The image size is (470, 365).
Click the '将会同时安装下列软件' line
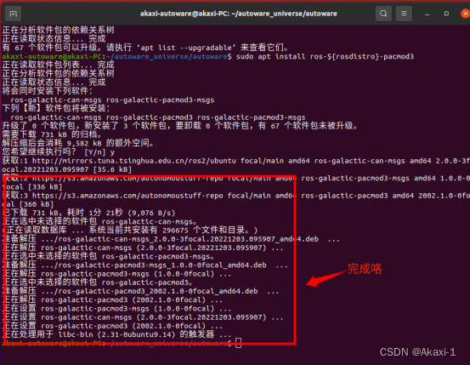[48, 91]
